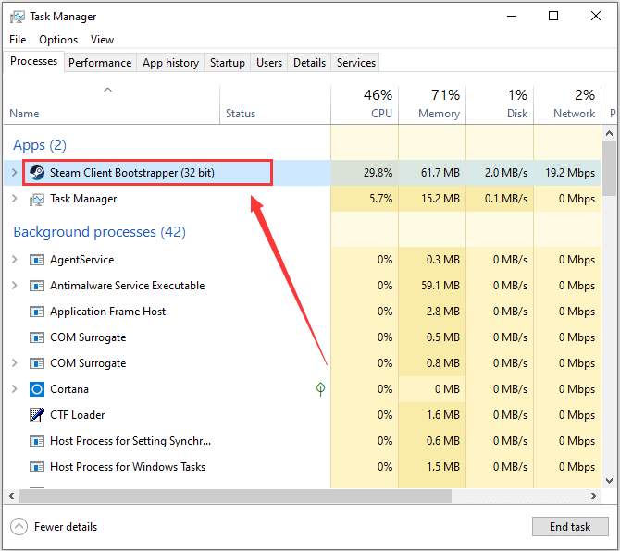Select the Processes tab
This screenshot has width=620, height=551.
point(34,61)
